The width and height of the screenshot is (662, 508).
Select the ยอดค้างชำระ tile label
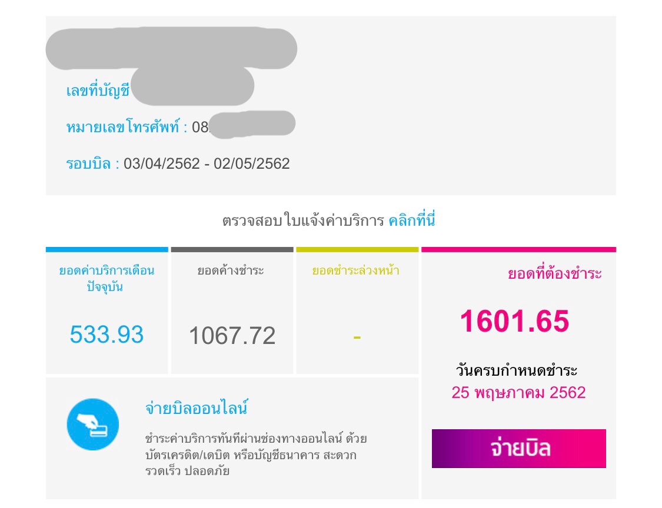pyautogui.click(x=231, y=271)
